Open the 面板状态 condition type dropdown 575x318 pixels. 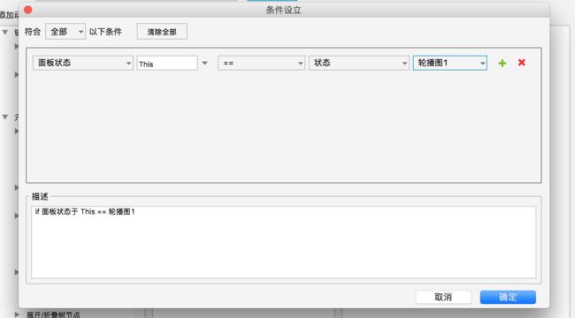(82, 63)
